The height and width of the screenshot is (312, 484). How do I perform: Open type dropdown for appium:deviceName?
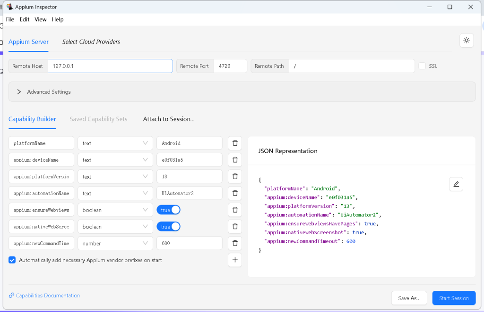click(115, 160)
